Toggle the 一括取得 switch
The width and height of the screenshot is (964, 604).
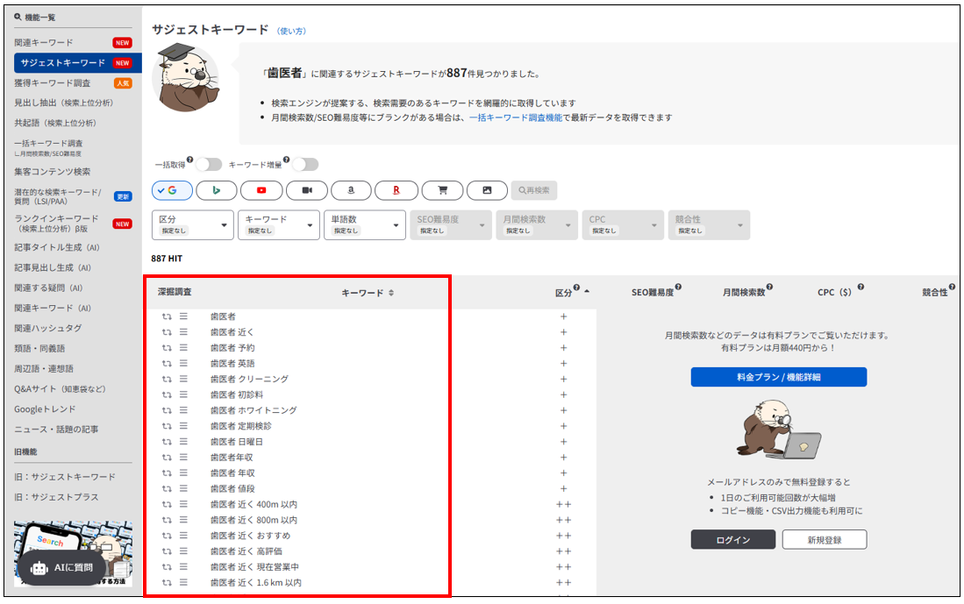(x=209, y=165)
